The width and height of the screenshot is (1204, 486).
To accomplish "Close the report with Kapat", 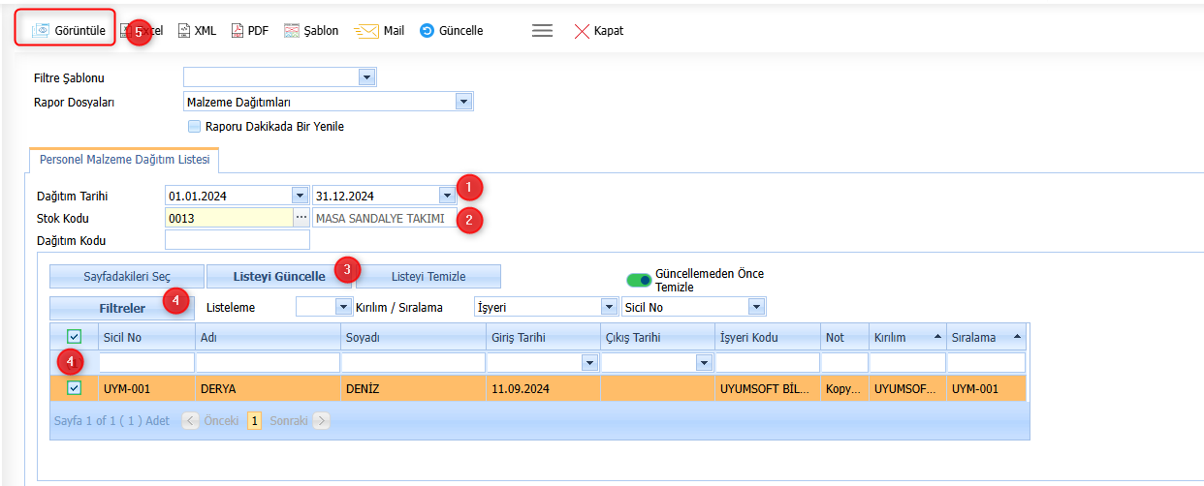I will pos(599,30).
